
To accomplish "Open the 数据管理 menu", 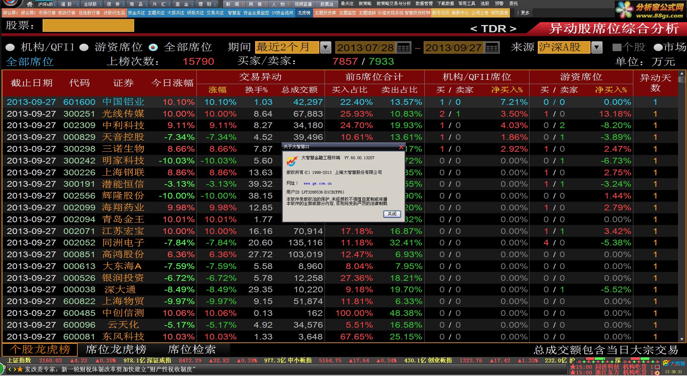I will [424, 4].
